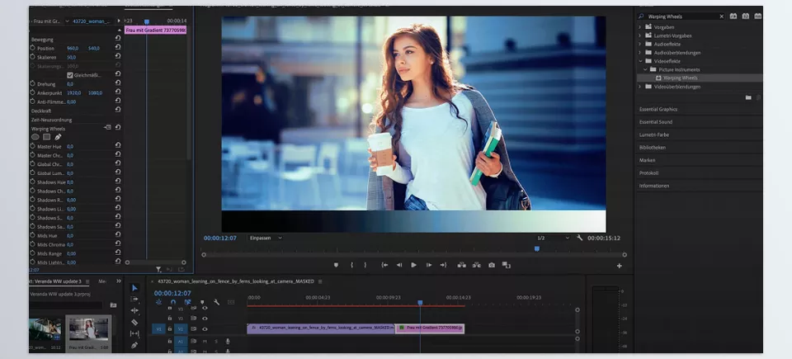Select Frau mit Gradient thumbnail in project bin
This screenshot has height=359, width=792.
click(88, 329)
